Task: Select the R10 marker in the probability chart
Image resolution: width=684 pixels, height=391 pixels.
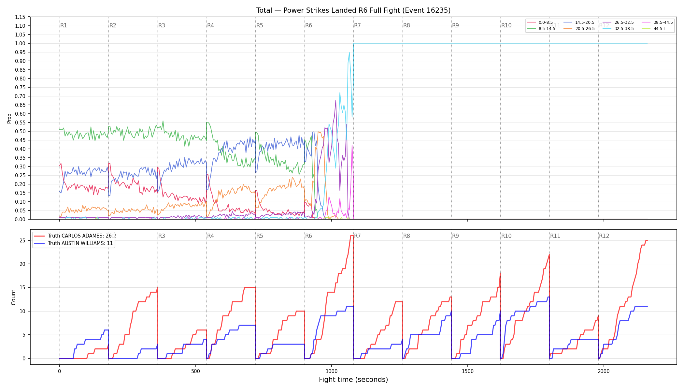Action: pos(506,25)
